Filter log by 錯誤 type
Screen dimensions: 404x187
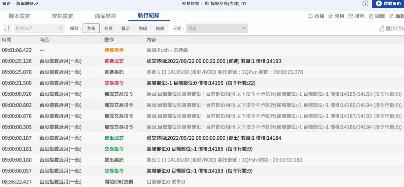point(160,29)
